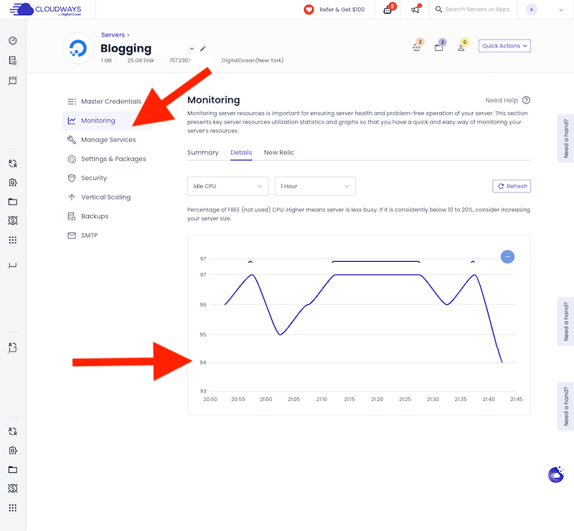This screenshot has height=531, width=574.
Task: Open the Idle CPU metric dropdown
Action: tap(227, 186)
